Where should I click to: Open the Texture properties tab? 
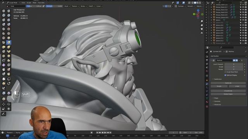pyautogui.click(x=207, y=107)
